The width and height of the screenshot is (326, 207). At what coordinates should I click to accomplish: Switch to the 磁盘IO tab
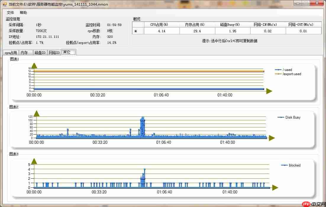[x=40, y=52]
